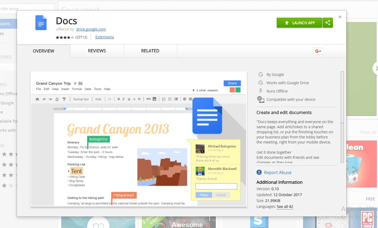Click the print icon in screenshot toolbar
Viewport: 378px width, 228px height.
37,99
